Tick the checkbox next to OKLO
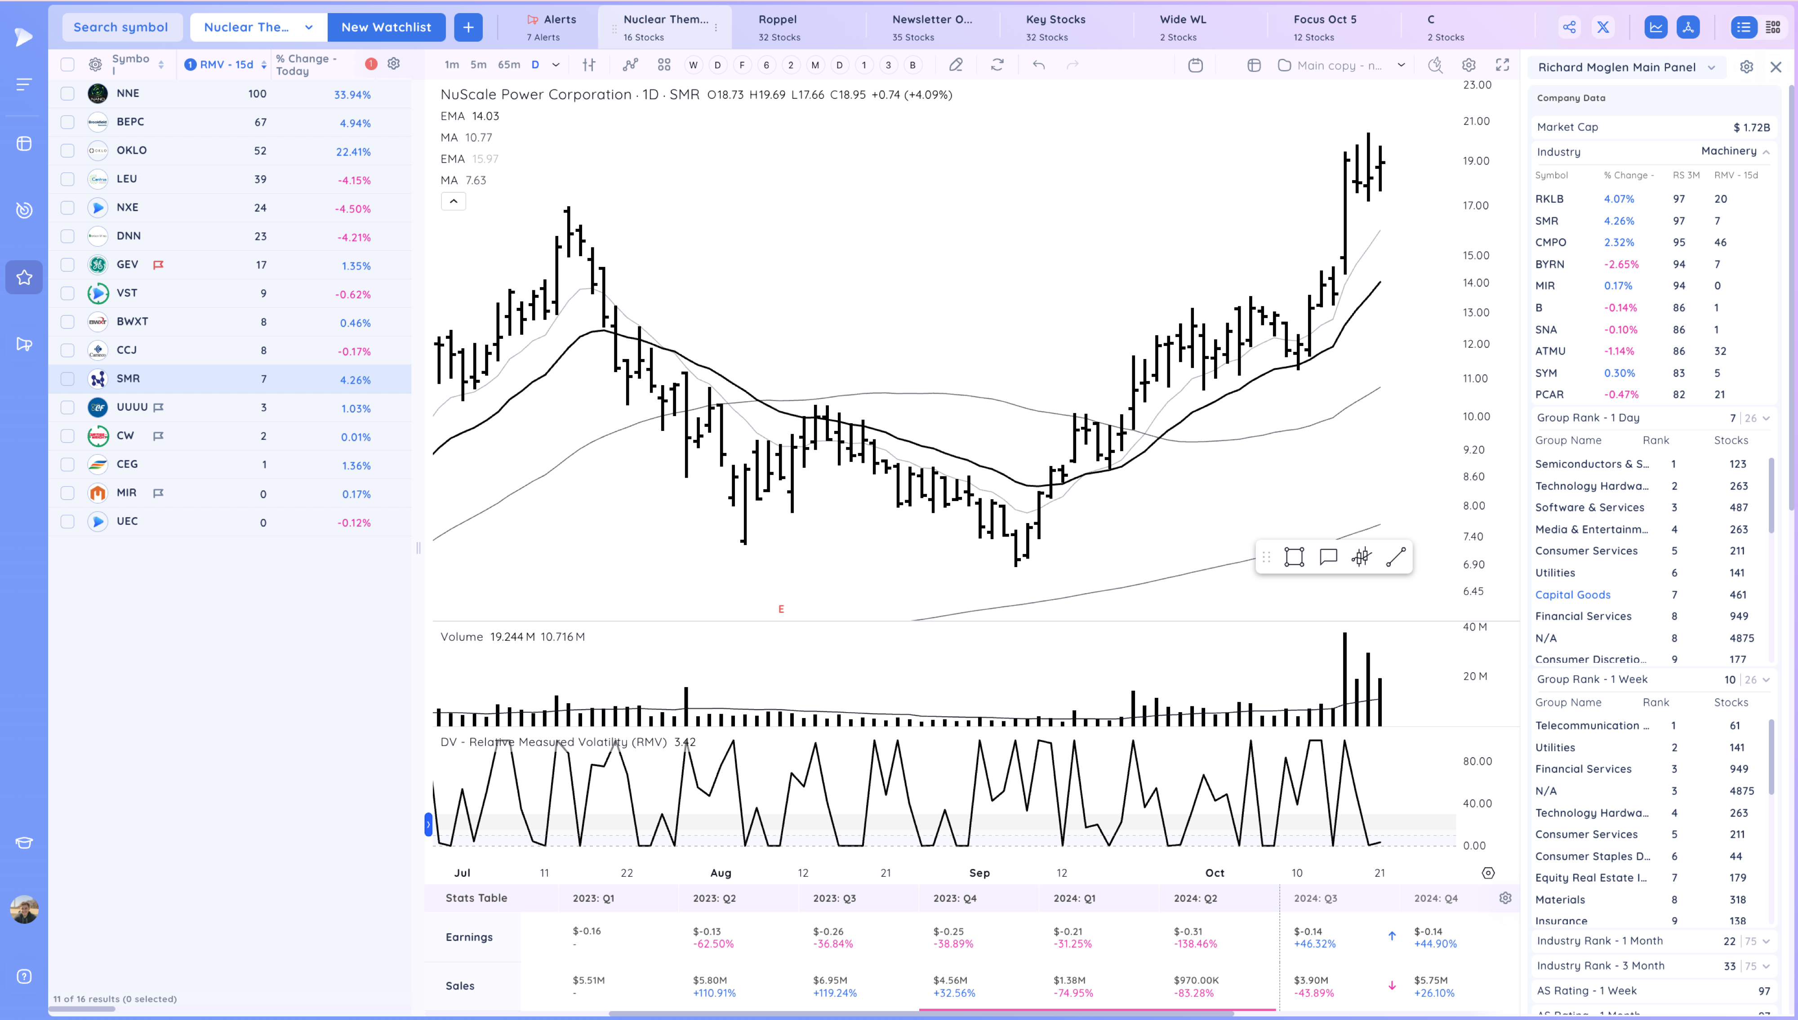1798x1020 pixels. pyautogui.click(x=67, y=151)
